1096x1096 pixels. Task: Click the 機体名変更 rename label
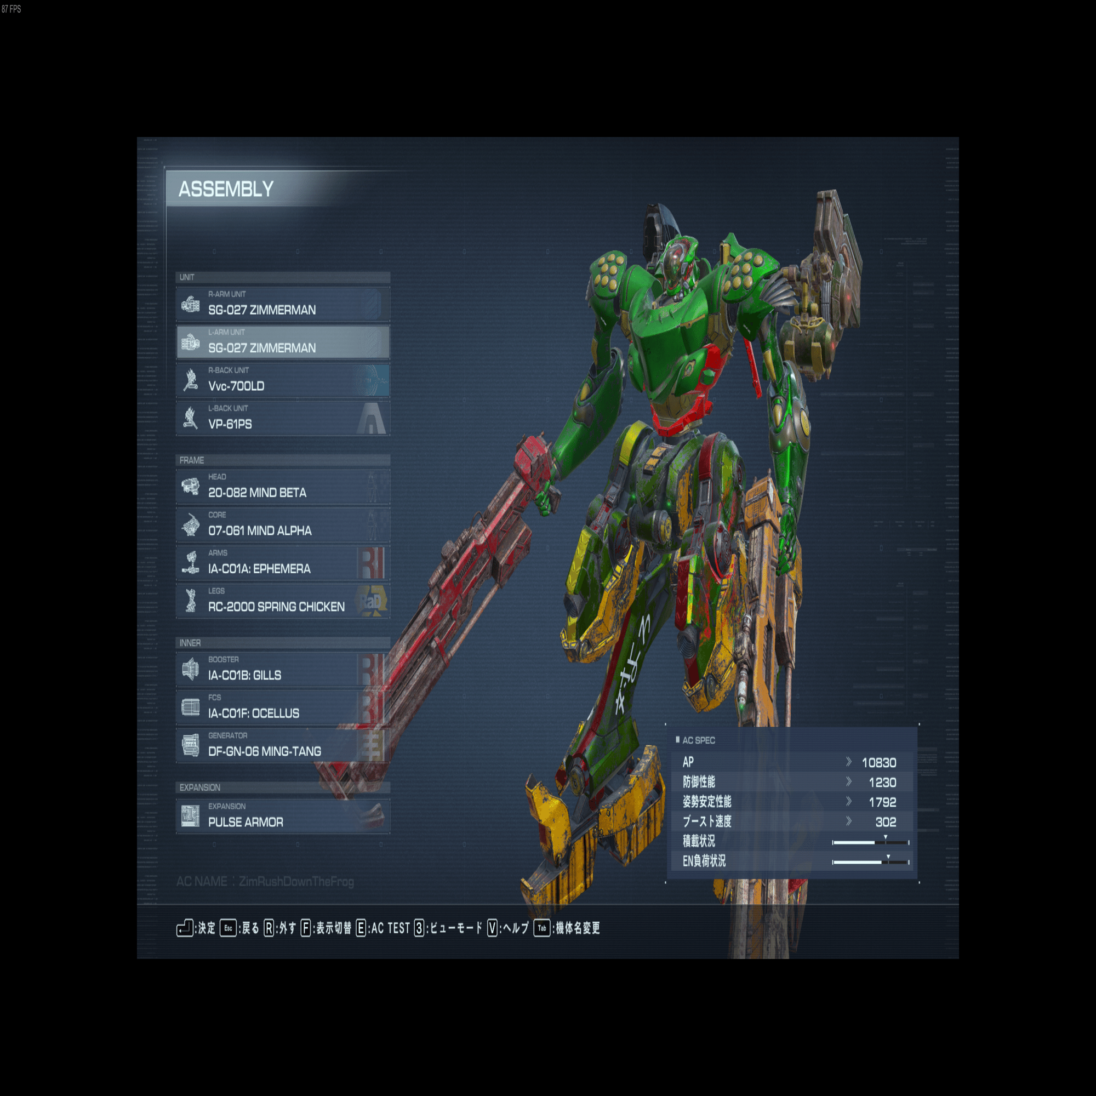(578, 929)
